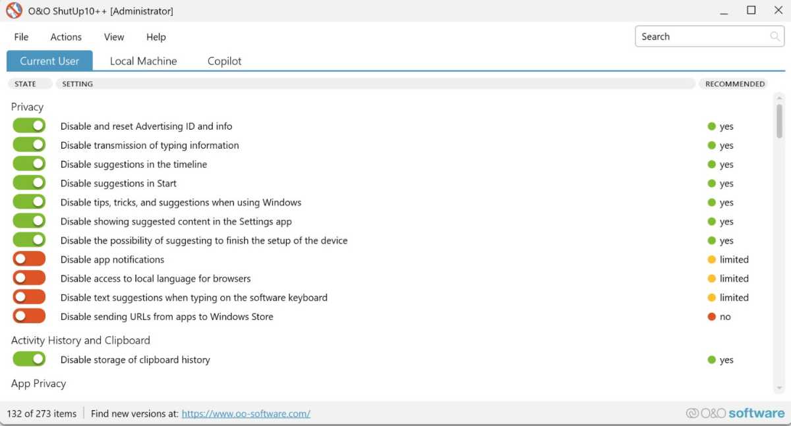The image size is (791, 426).
Task: Open the View menu
Action: [x=114, y=38]
